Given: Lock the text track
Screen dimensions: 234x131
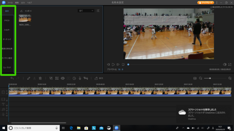Looking at the screenshot, I should click(7, 105).
